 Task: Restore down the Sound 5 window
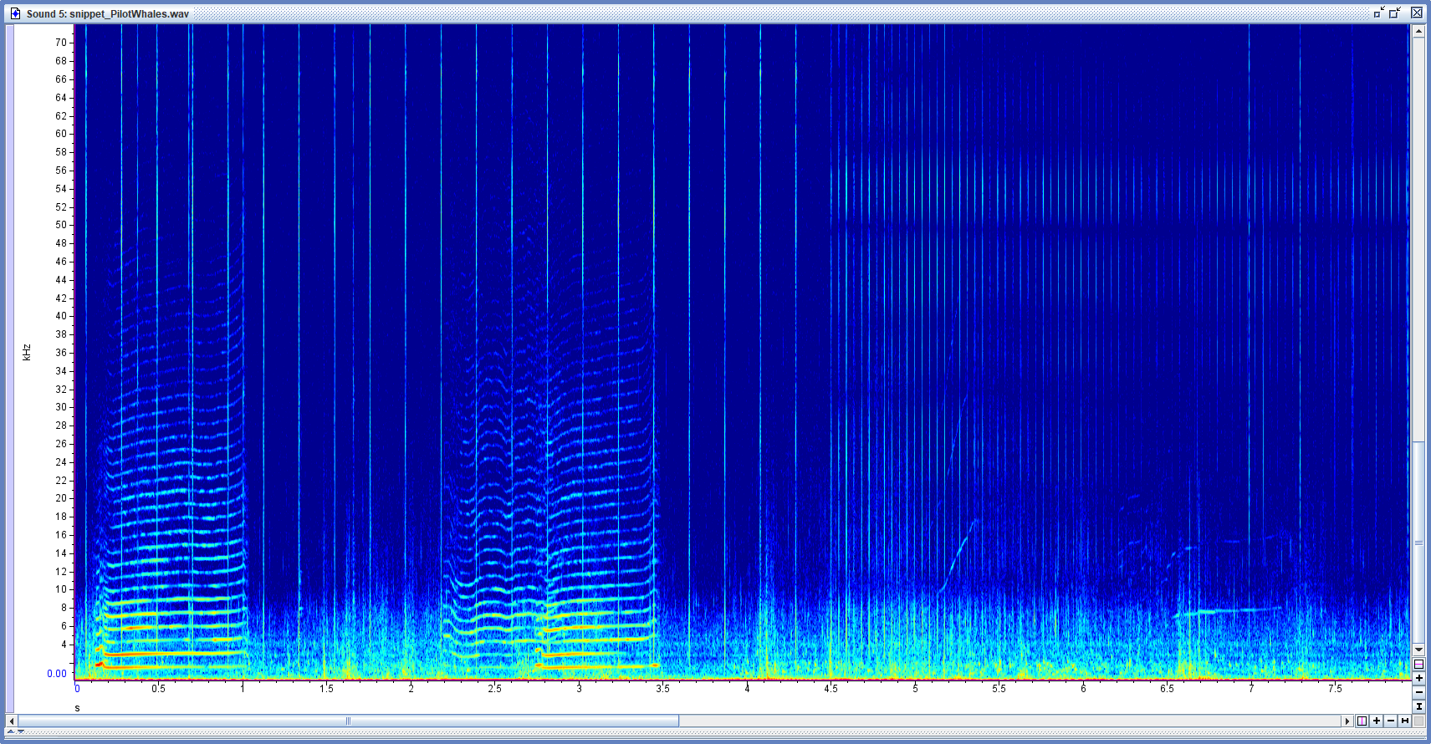click(x=1395, y=13)
